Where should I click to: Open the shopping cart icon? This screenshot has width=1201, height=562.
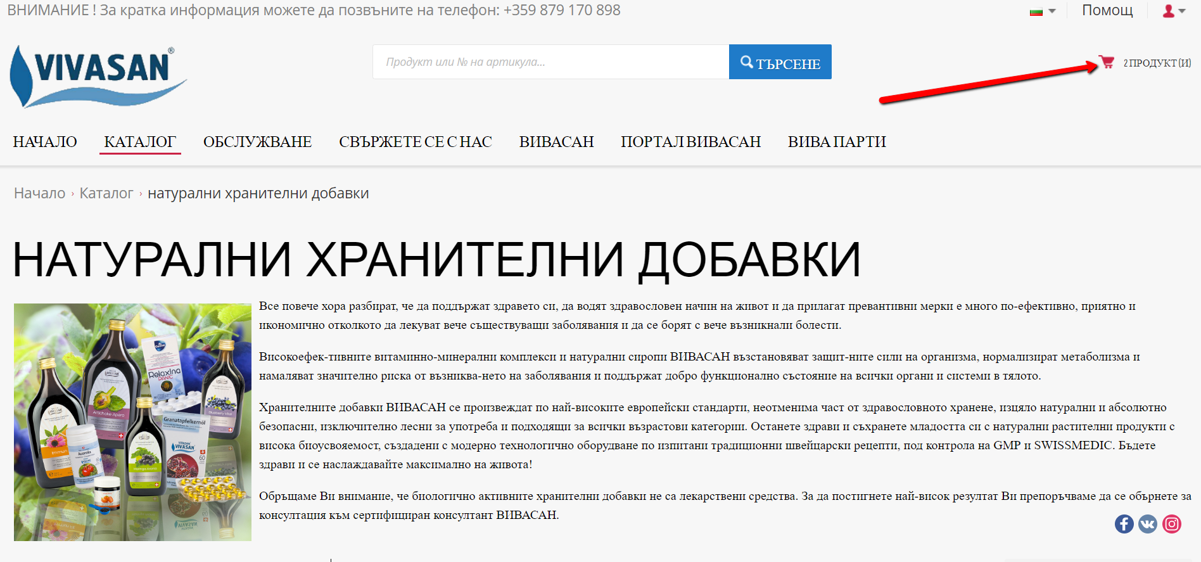[1107, 62]
